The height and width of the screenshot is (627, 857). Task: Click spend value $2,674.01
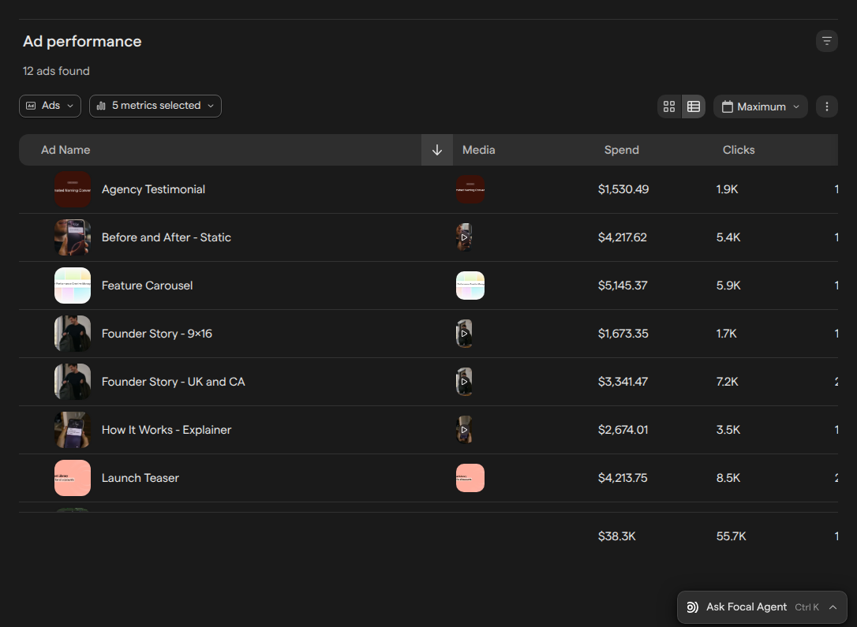(x=623, y=430)
